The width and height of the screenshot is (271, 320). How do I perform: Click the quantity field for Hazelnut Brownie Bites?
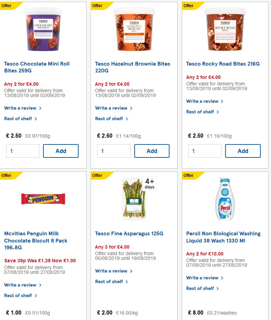(x=113, y=151)
